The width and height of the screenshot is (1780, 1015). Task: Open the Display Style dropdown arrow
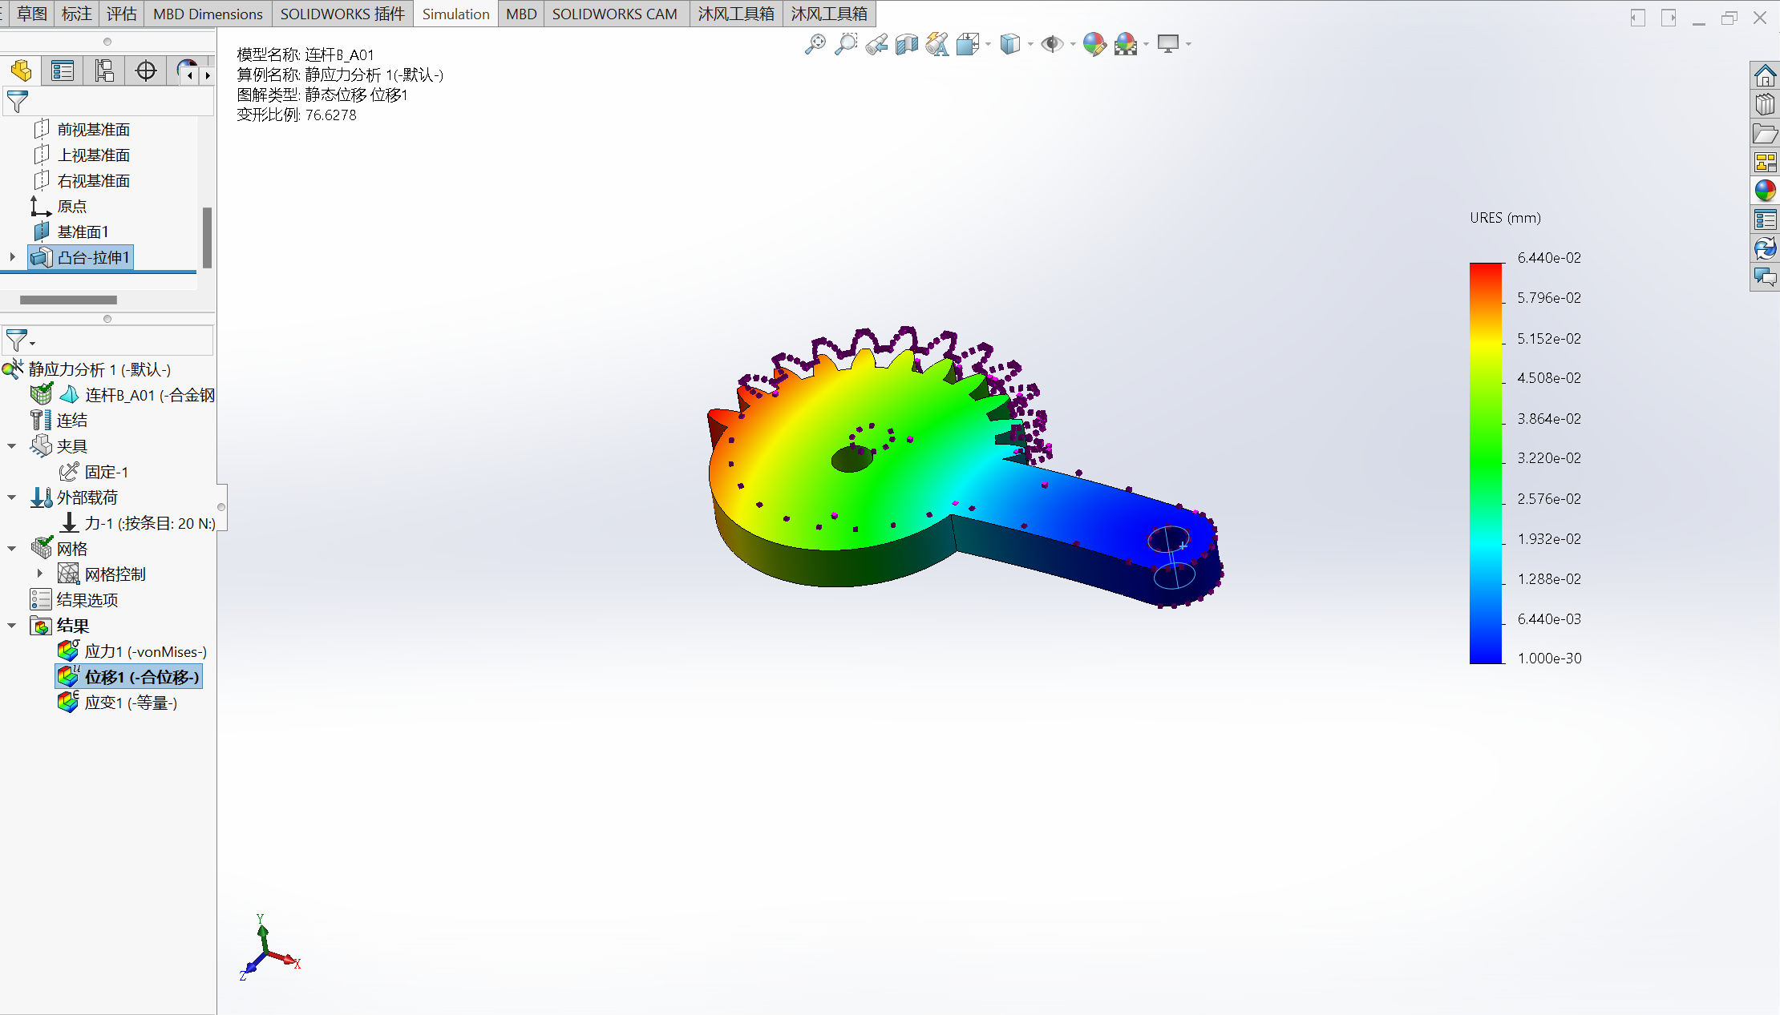(1030, 44)
